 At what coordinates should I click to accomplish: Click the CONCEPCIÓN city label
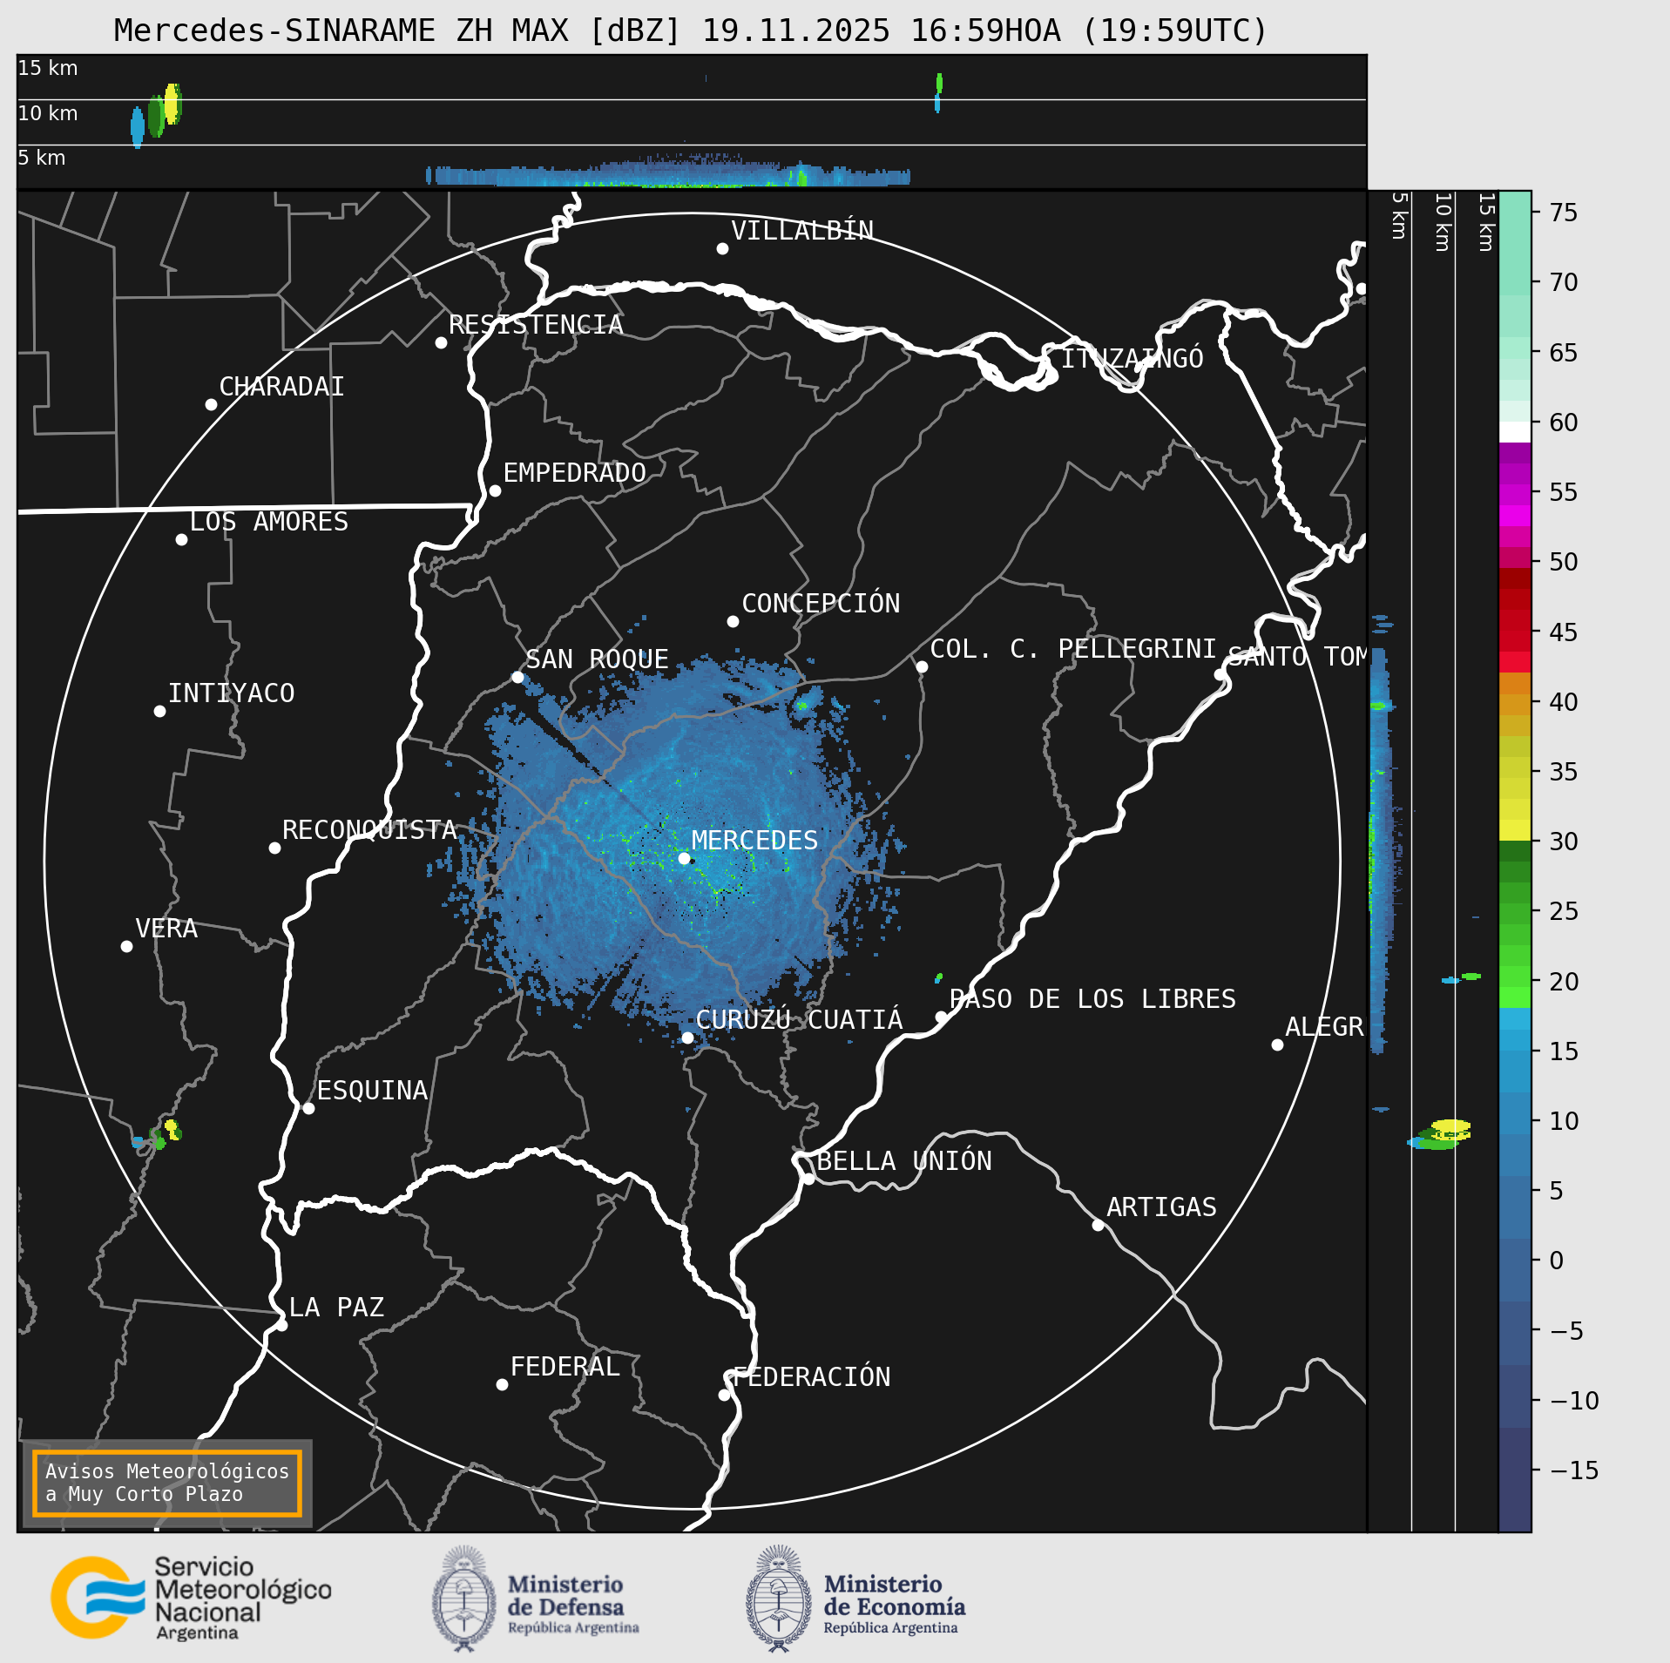pyautogui.click(x=821, y=603)
